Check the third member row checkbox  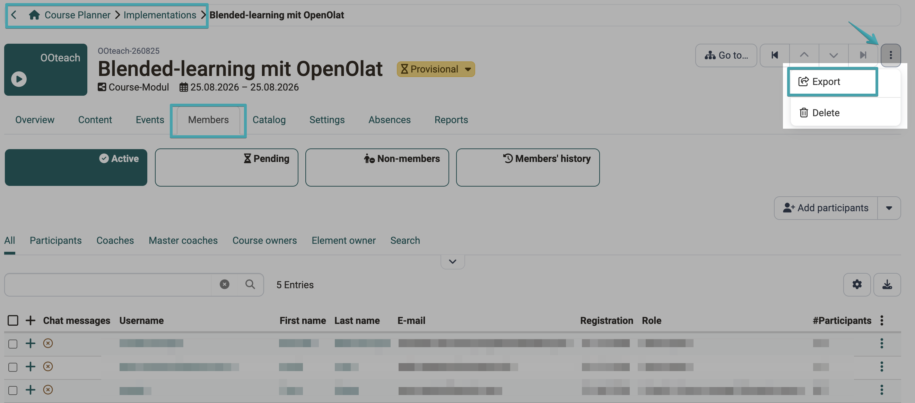click(x=13, y=390)
